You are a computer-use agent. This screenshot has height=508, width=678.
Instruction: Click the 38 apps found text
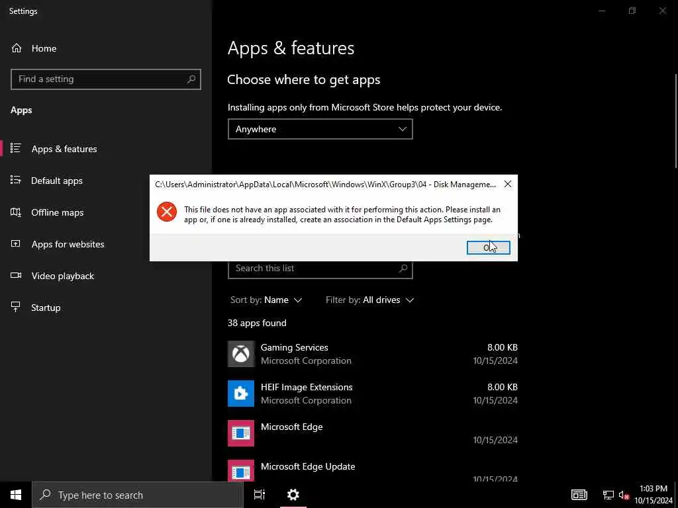point(257,323)
